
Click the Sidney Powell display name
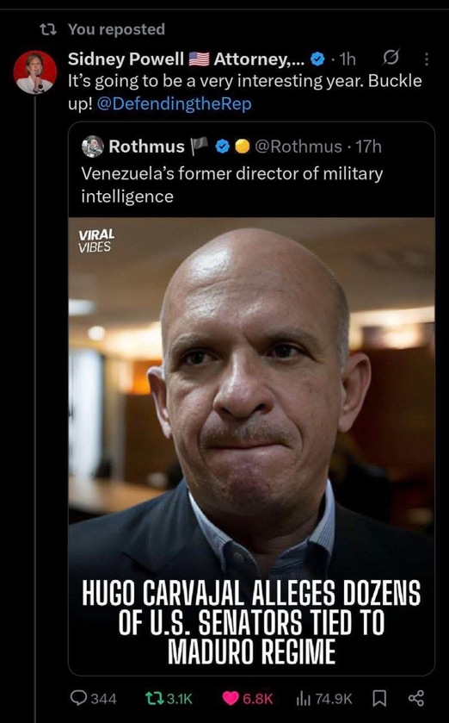pyautogui.click(x=126, y=59)
